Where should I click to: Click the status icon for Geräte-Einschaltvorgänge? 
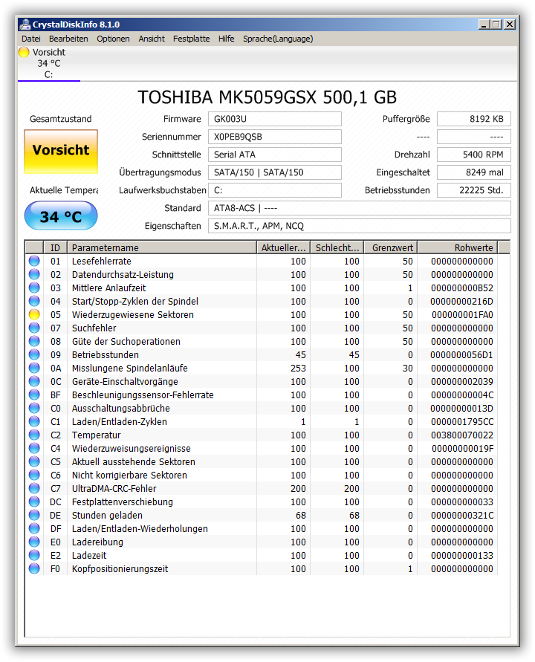coord(34,381)
